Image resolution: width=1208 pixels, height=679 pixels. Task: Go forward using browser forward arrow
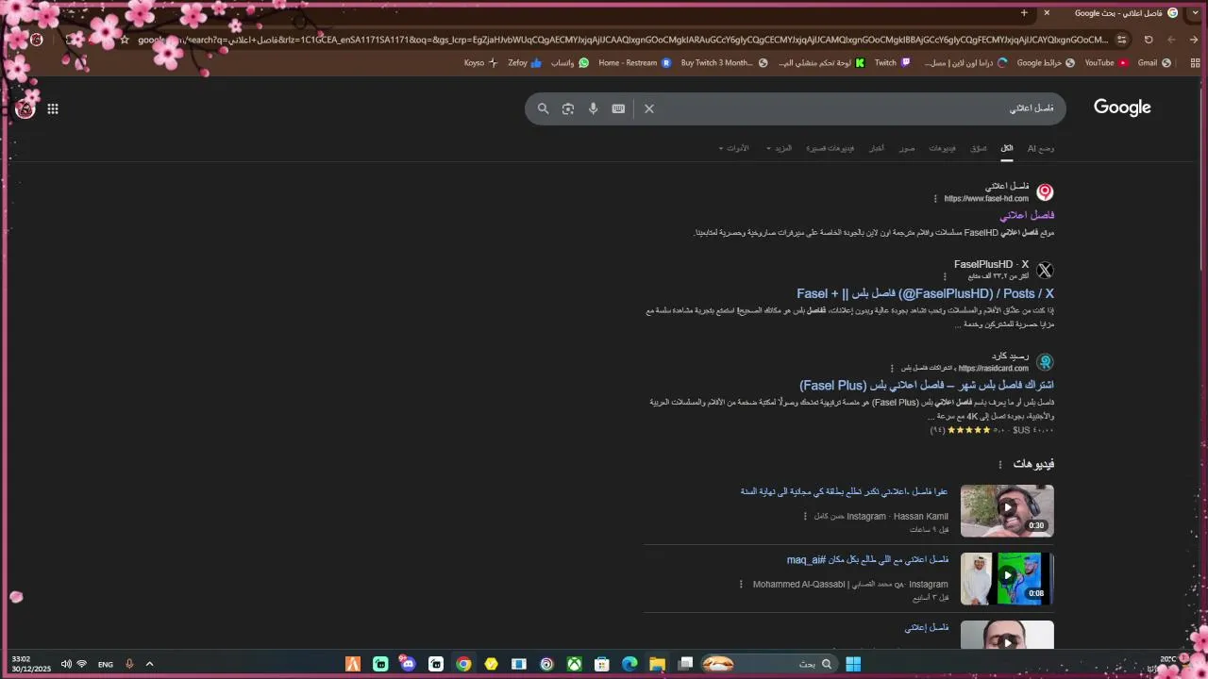coord(1171,40)
